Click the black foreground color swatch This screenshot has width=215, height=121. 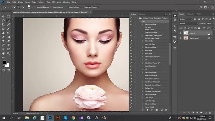coord(5,63)
